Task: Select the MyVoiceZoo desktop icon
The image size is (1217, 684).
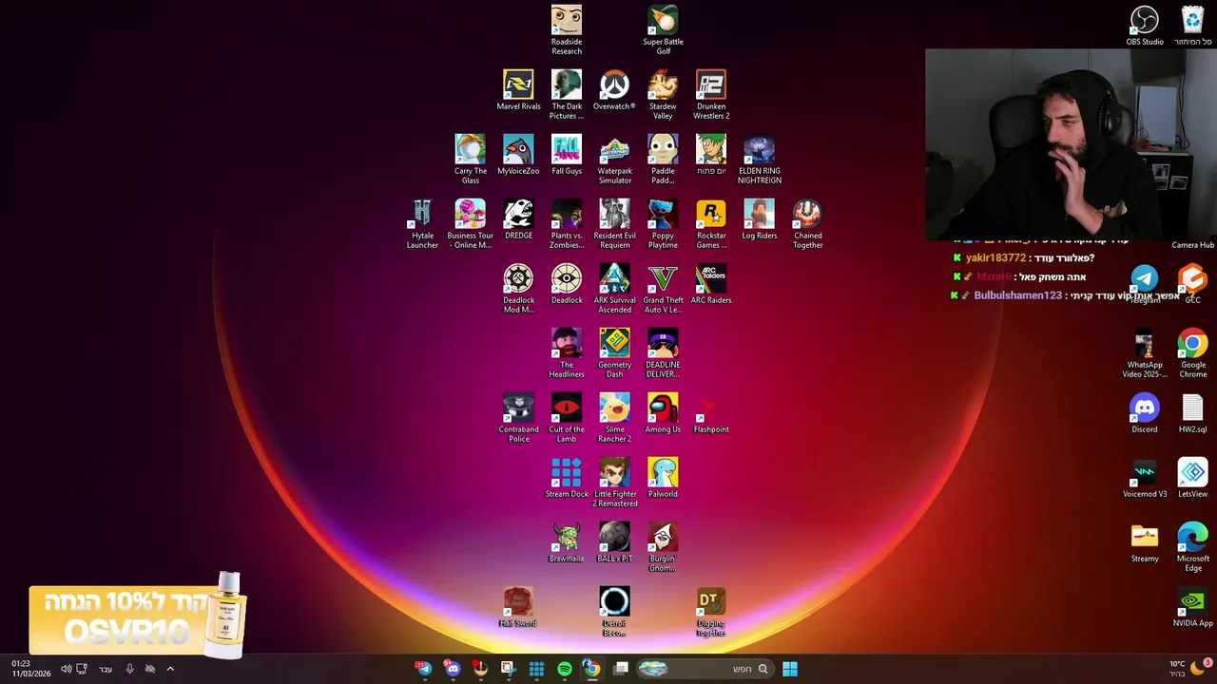Action: pos(518,155)
